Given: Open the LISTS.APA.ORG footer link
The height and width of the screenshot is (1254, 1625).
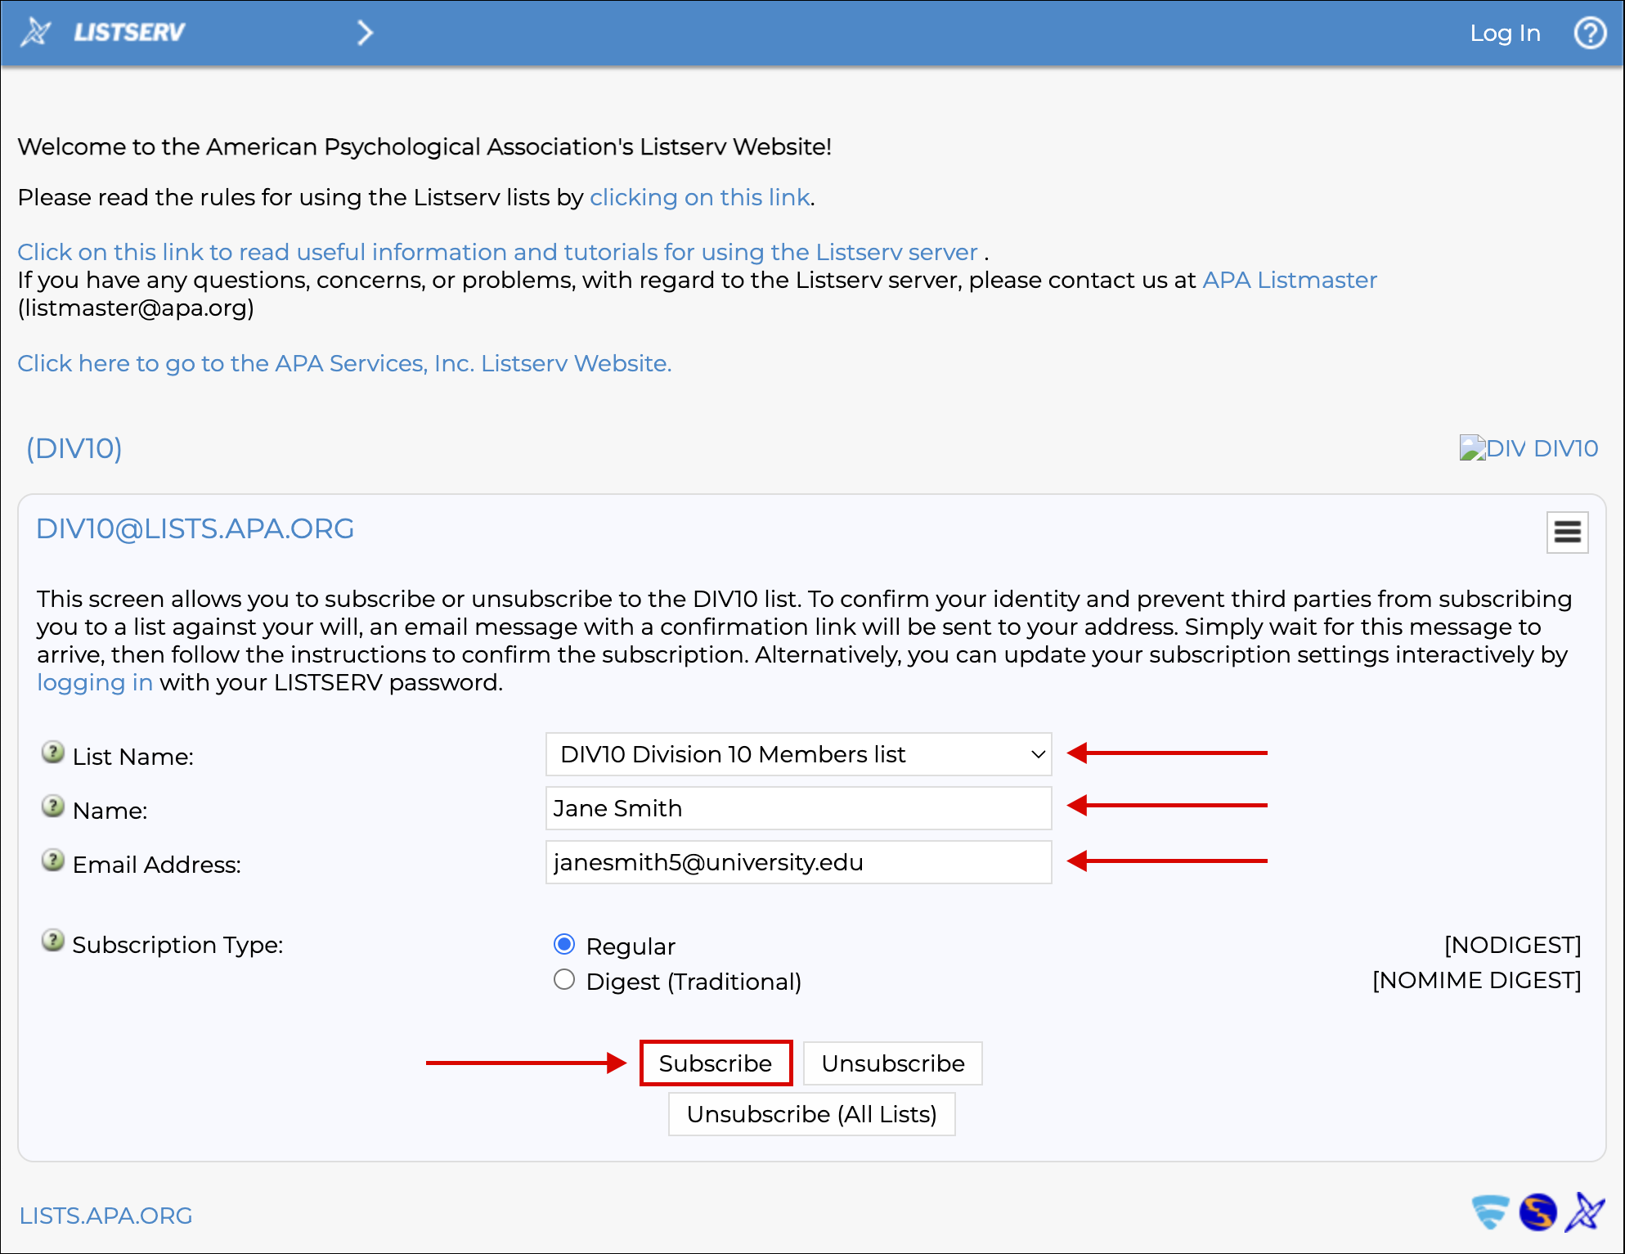Looking at the screenshot, I should pos(105,1216).
